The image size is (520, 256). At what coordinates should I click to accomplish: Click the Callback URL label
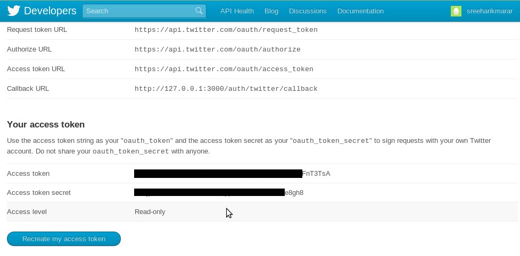click(x=28, y=89)
